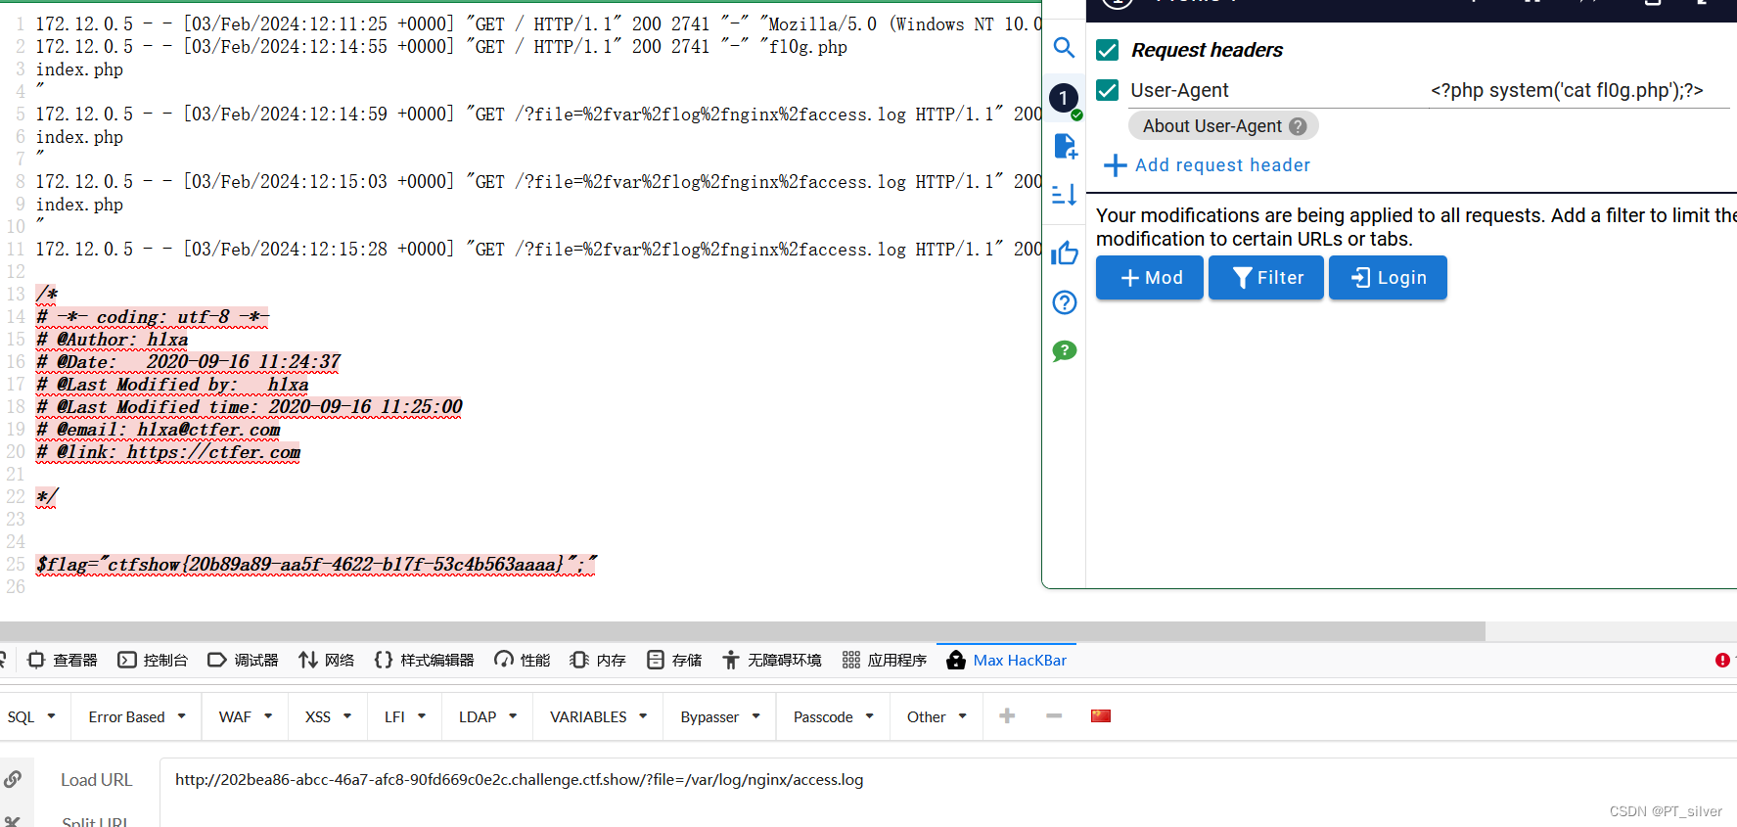
Task: Click the About User-Agent help icon
Action: coord(1298,126)
